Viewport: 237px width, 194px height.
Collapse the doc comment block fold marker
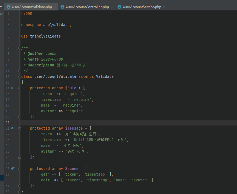(x=20, y=48)
